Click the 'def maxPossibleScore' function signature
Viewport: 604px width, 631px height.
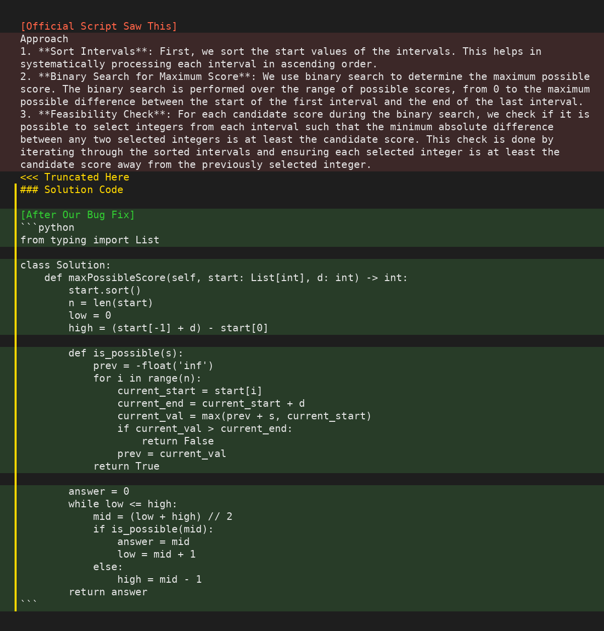(226, 278)
